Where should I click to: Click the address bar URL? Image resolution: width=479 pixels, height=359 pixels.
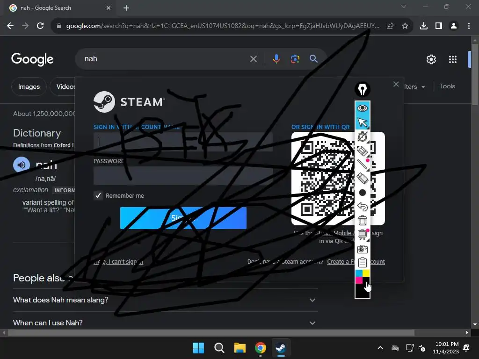(223, 26)
